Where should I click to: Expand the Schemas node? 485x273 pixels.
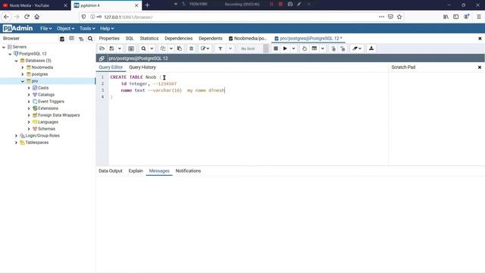(x=29, y=129)
